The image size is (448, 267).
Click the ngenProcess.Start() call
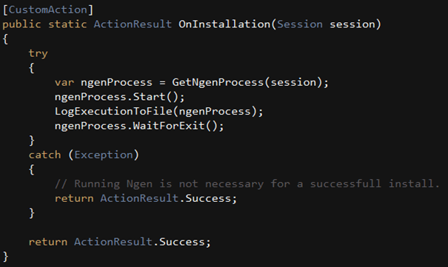(x=120, y=97)
